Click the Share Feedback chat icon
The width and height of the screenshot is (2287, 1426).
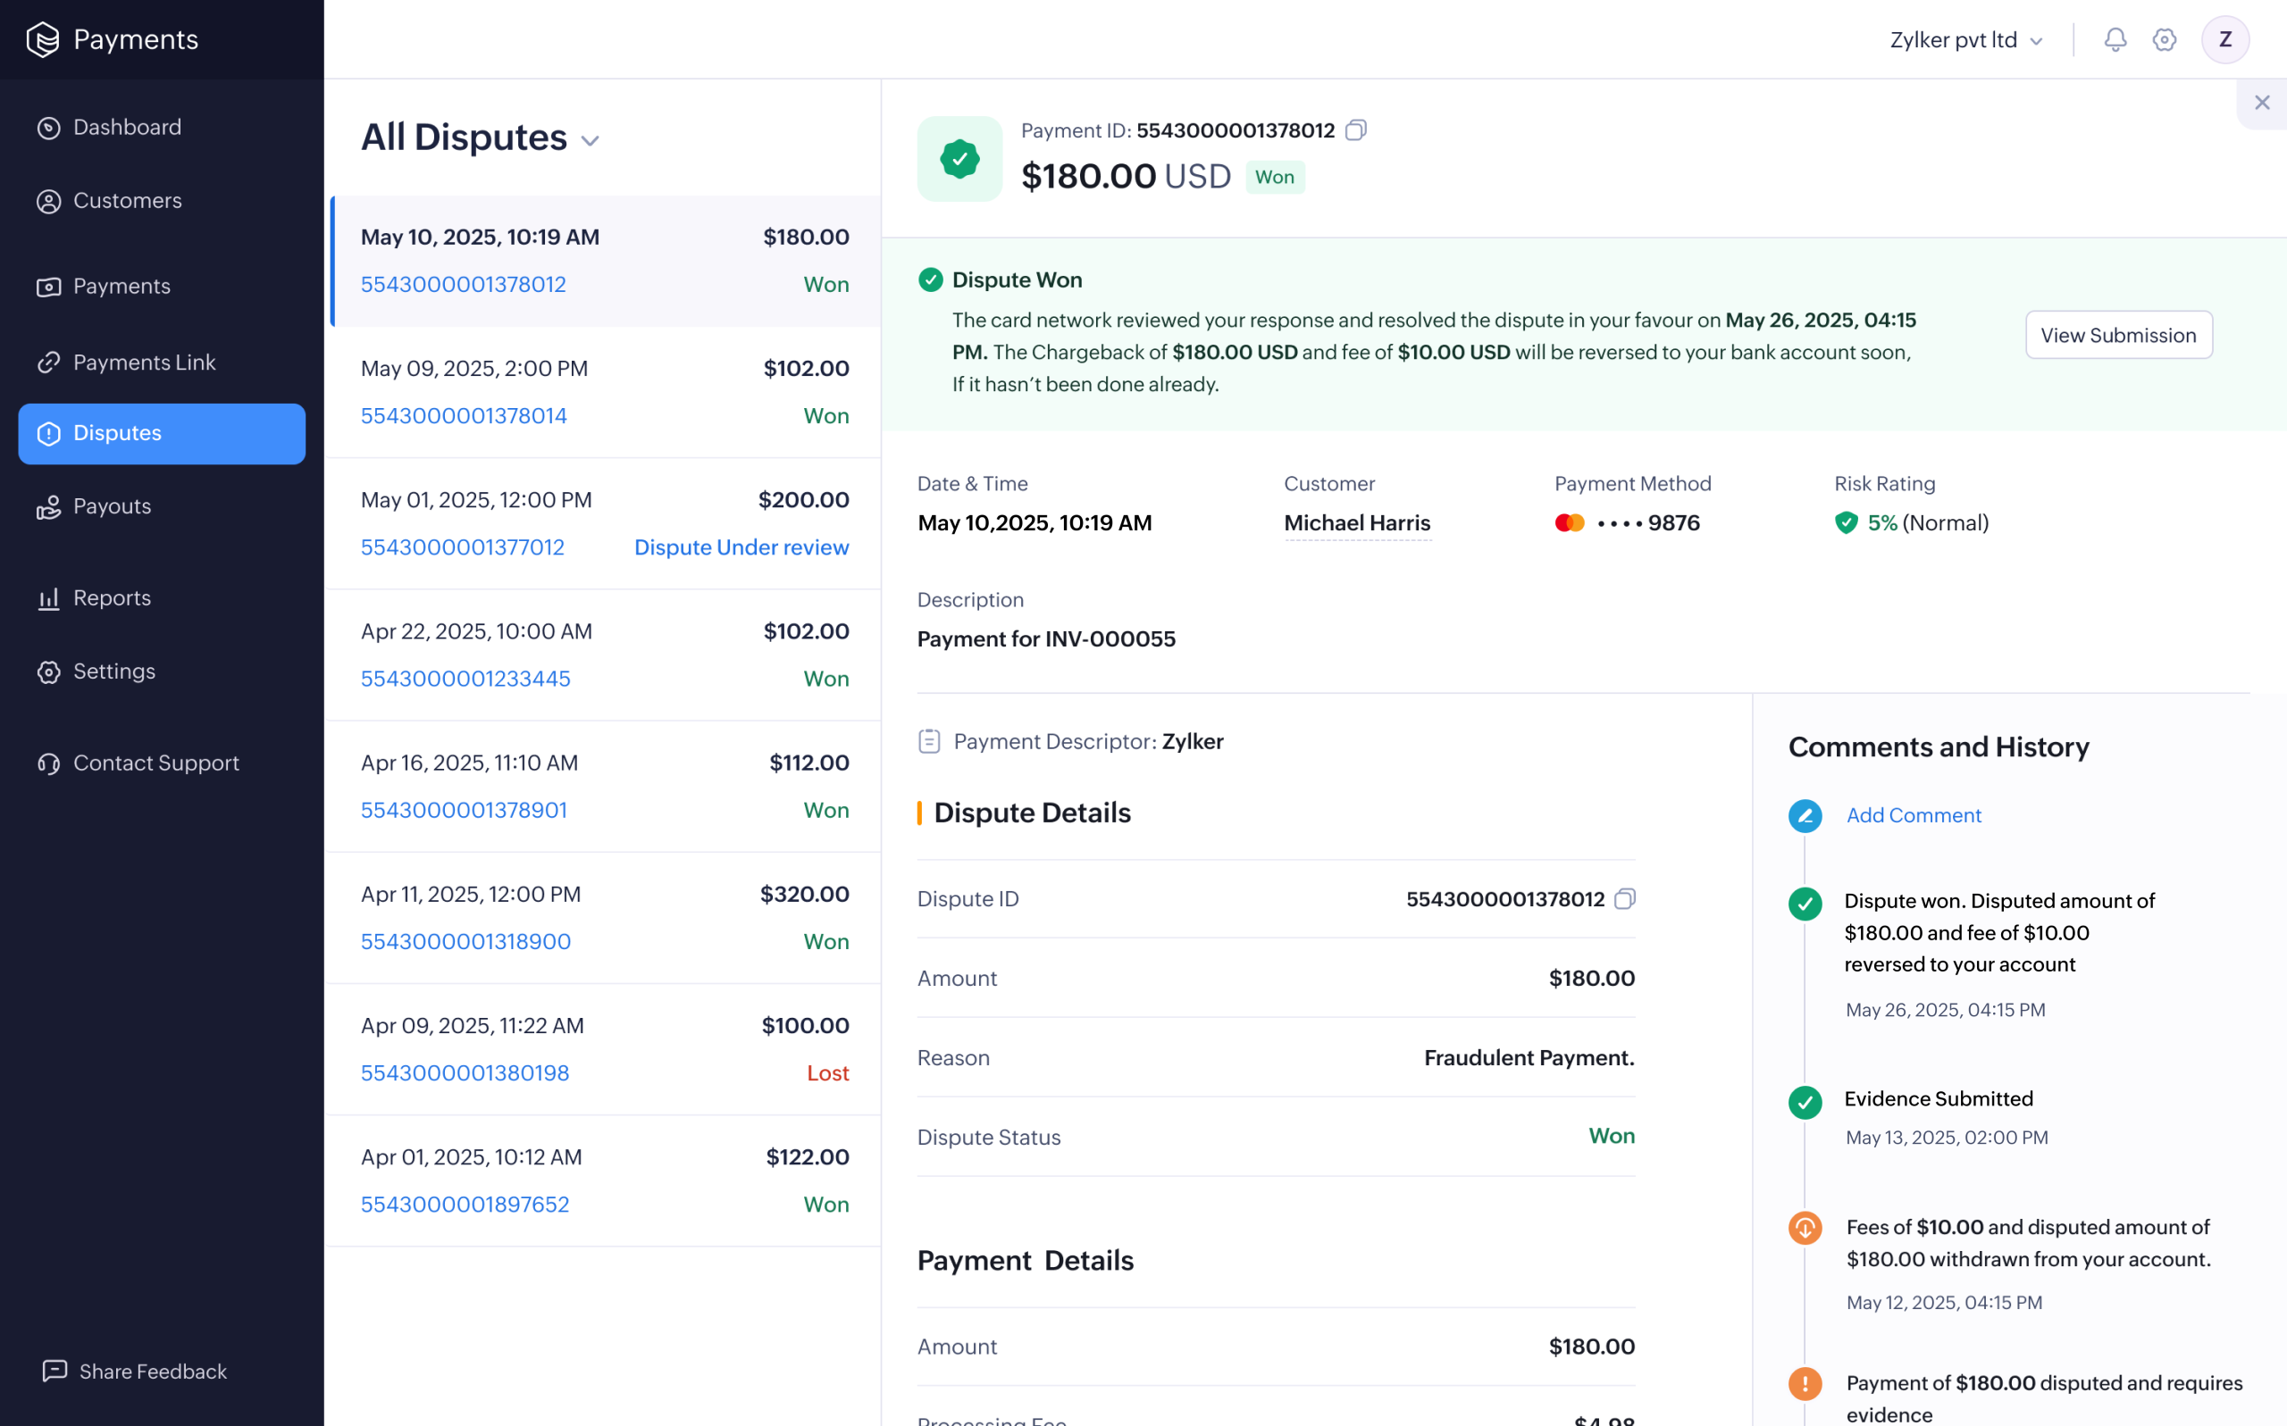click(x=54, y=1371)
